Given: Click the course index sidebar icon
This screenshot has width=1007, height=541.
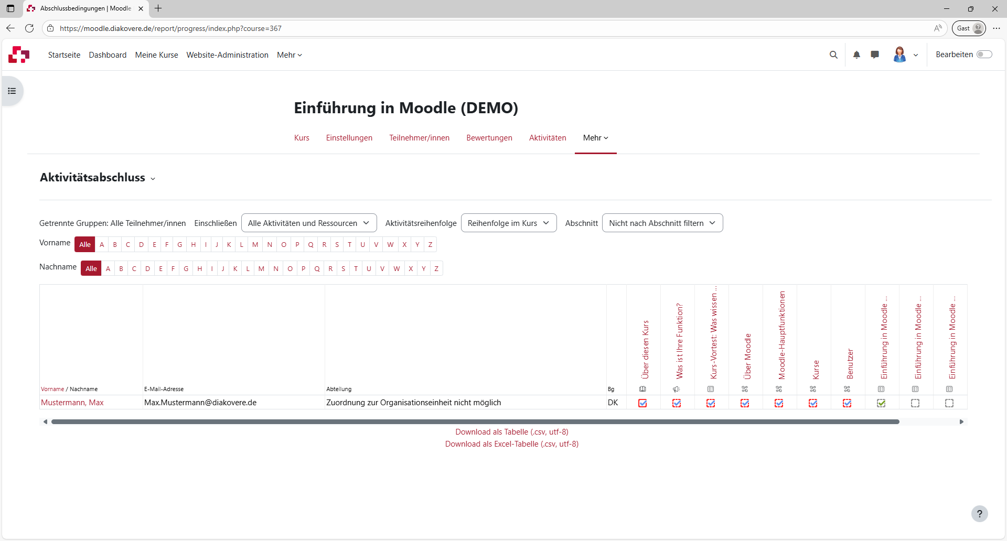Looking at the screenshot, I should pyautogui.click(x=11, y=91).
